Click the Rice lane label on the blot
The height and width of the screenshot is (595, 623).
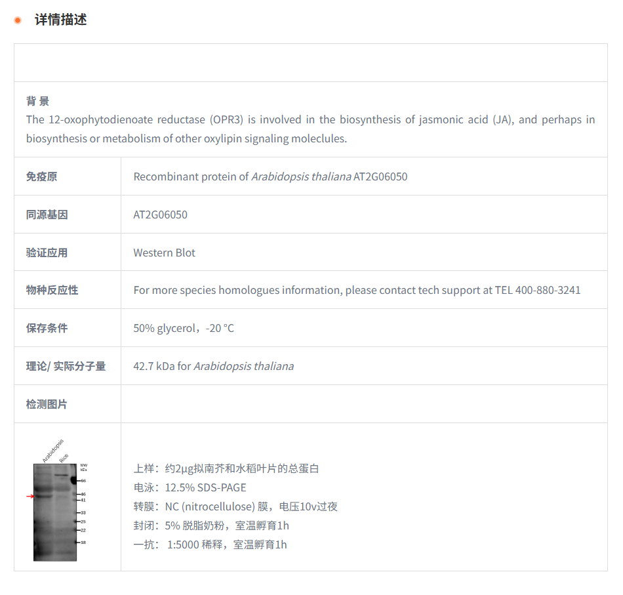[63, 457]
